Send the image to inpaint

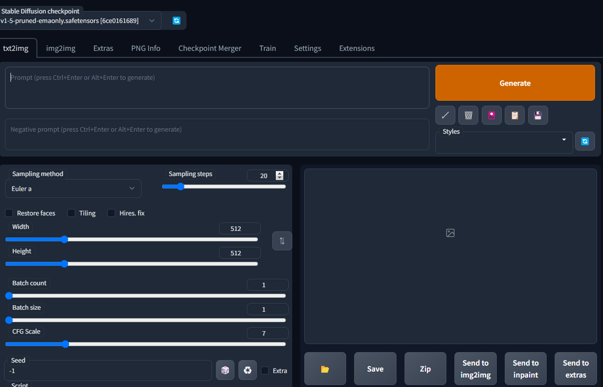(526, 369)
